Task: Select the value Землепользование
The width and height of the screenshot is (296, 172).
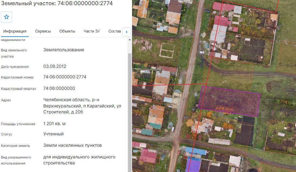Action: coord(64,50)
